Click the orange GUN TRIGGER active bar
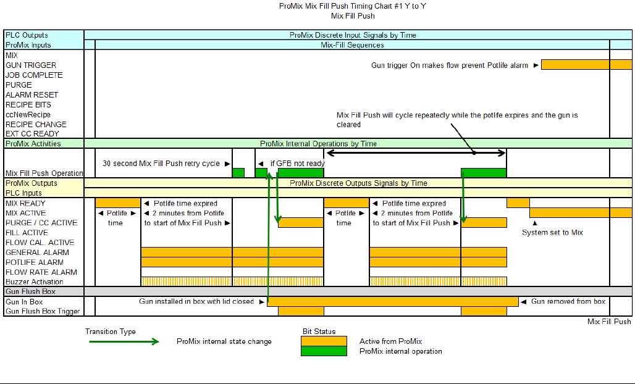635x384 pixels. click(586, 64)
